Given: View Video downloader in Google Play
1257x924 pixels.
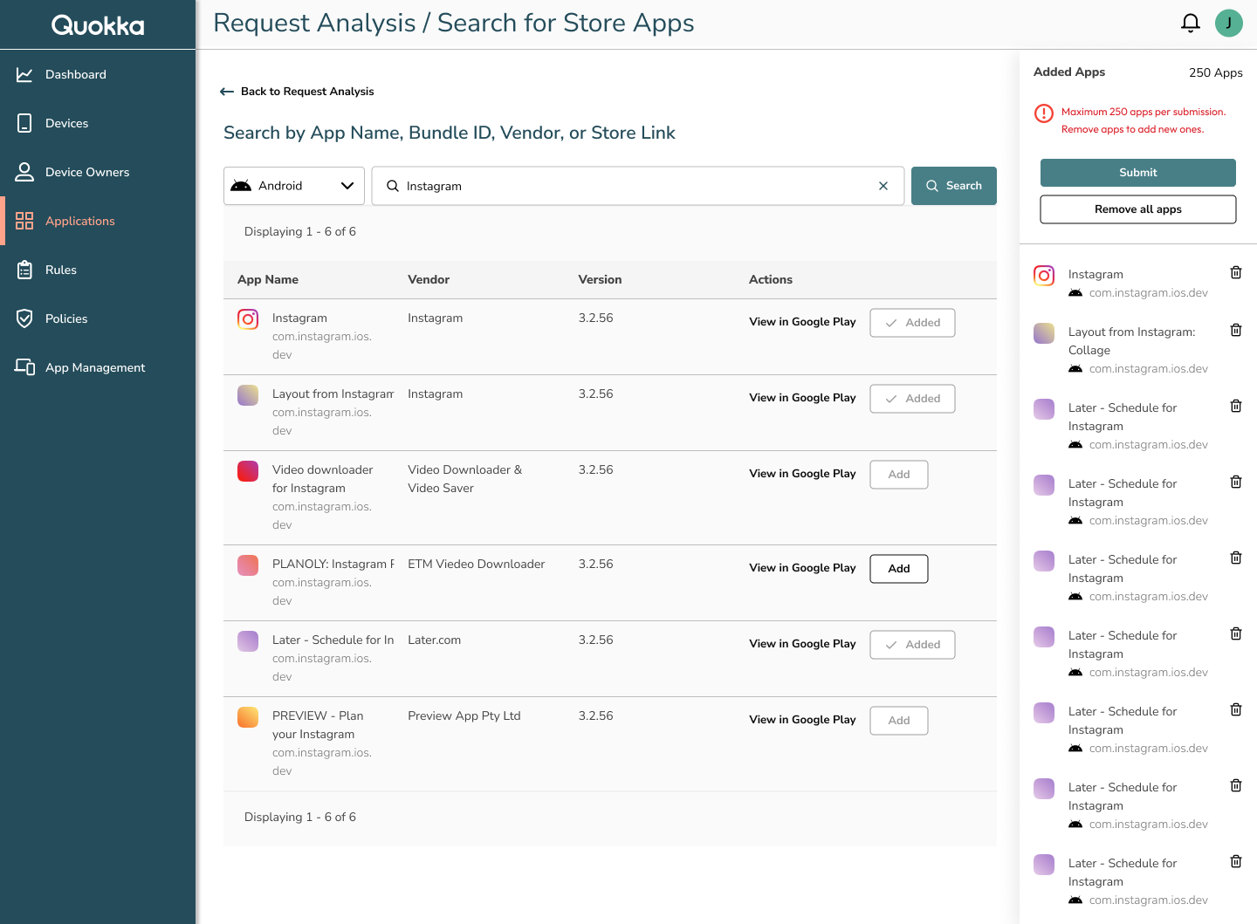Looking at the screenshot, I should tap(802, 474).
